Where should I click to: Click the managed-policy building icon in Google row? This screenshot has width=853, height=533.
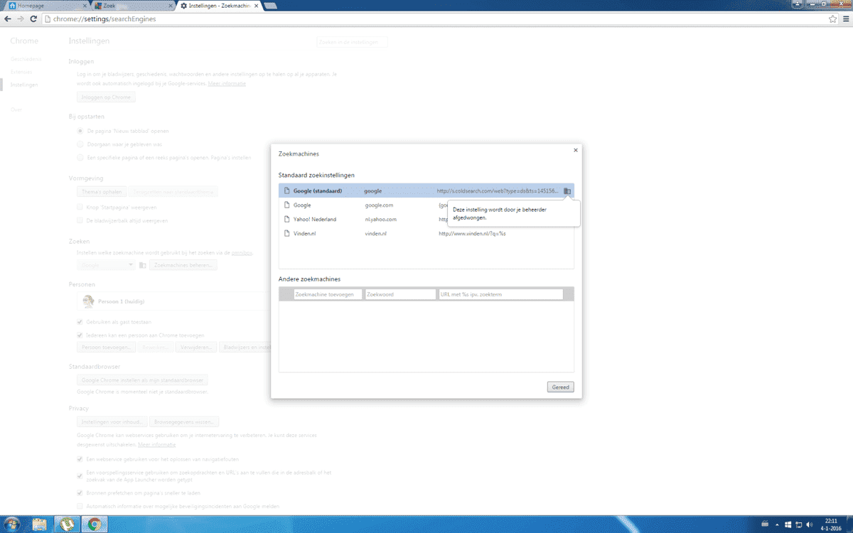(567, 191)
